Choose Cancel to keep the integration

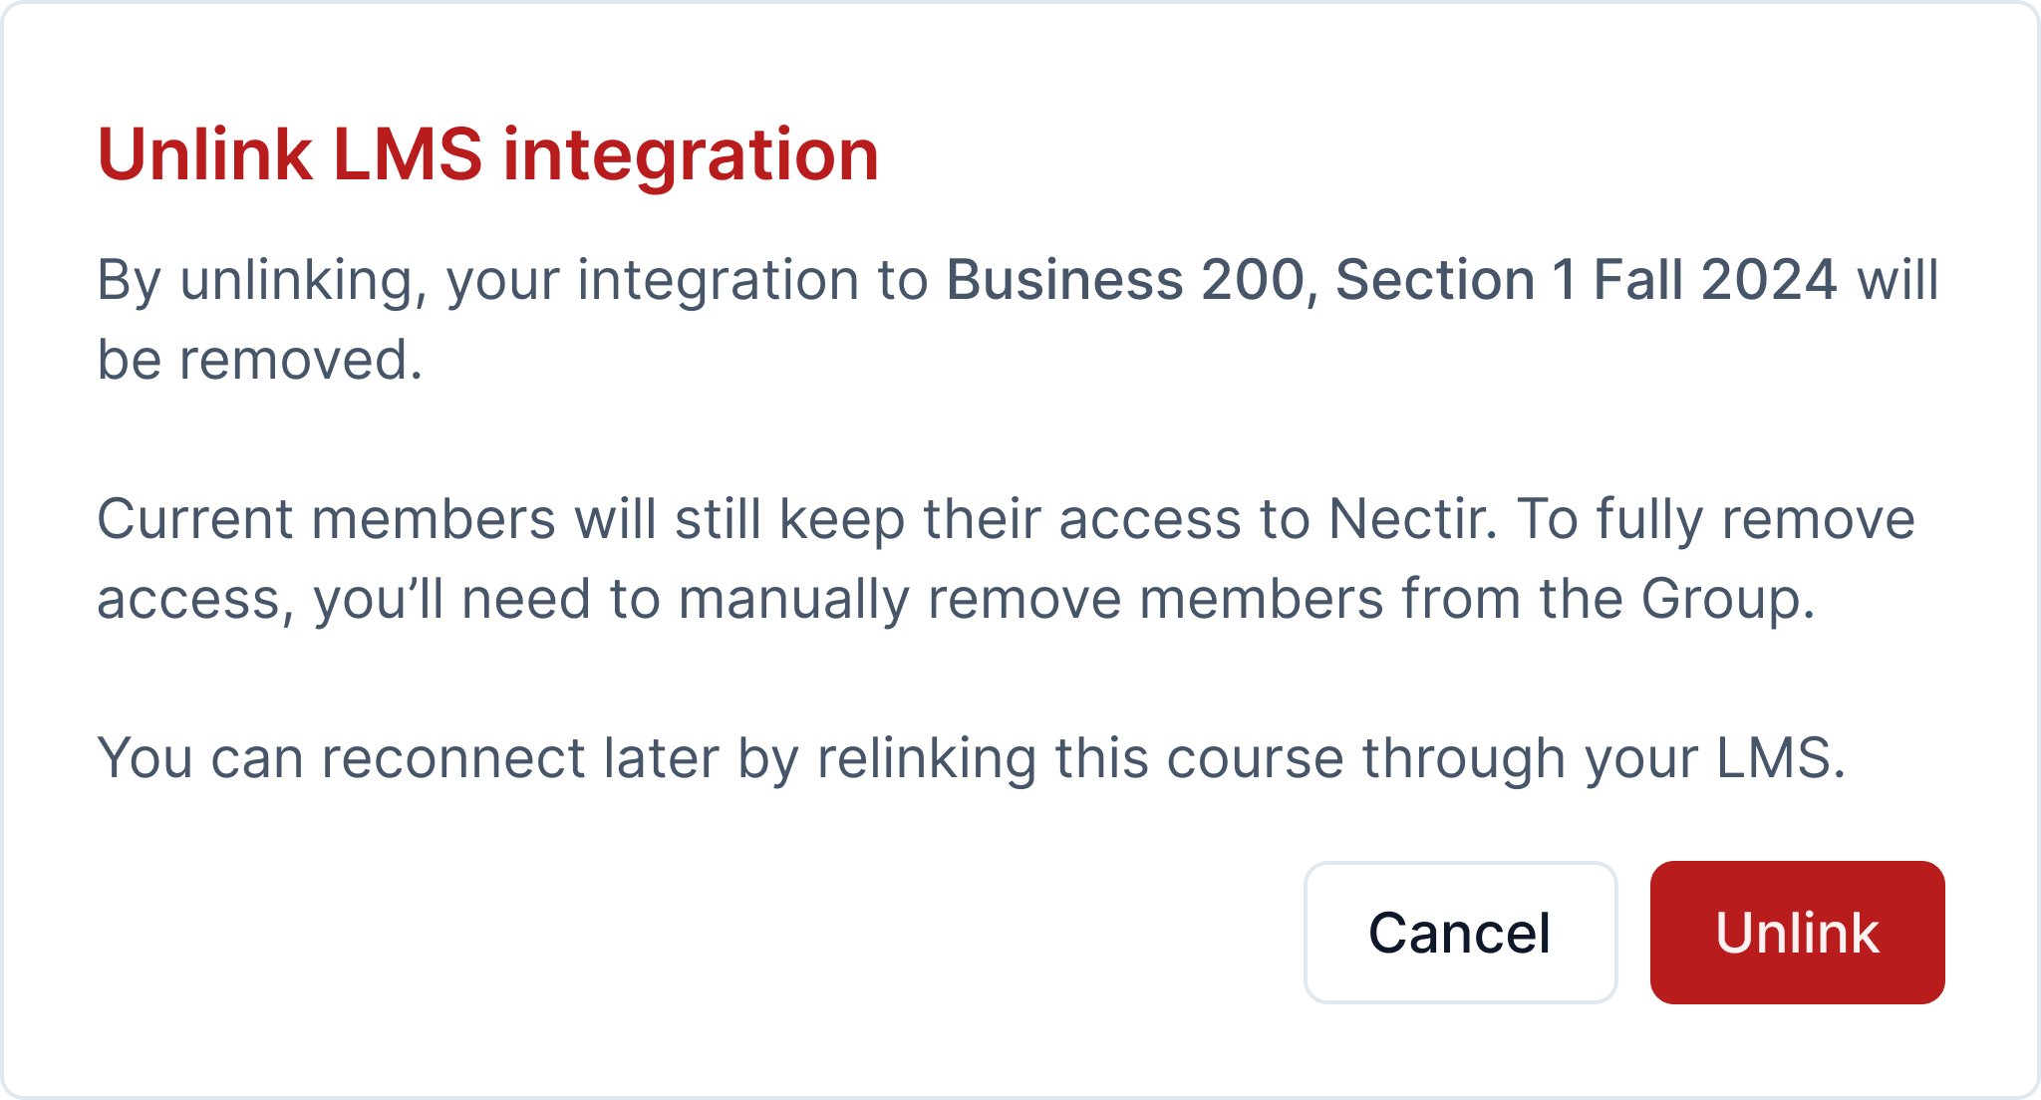1459,933
